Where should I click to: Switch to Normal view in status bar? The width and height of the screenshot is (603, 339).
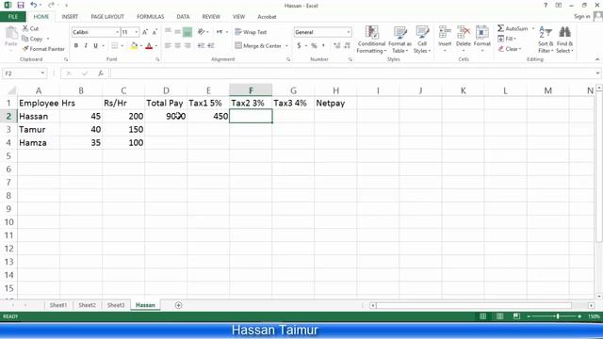482,316
